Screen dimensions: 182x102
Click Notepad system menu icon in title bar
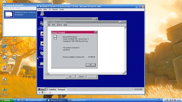(x=48, y=22)
